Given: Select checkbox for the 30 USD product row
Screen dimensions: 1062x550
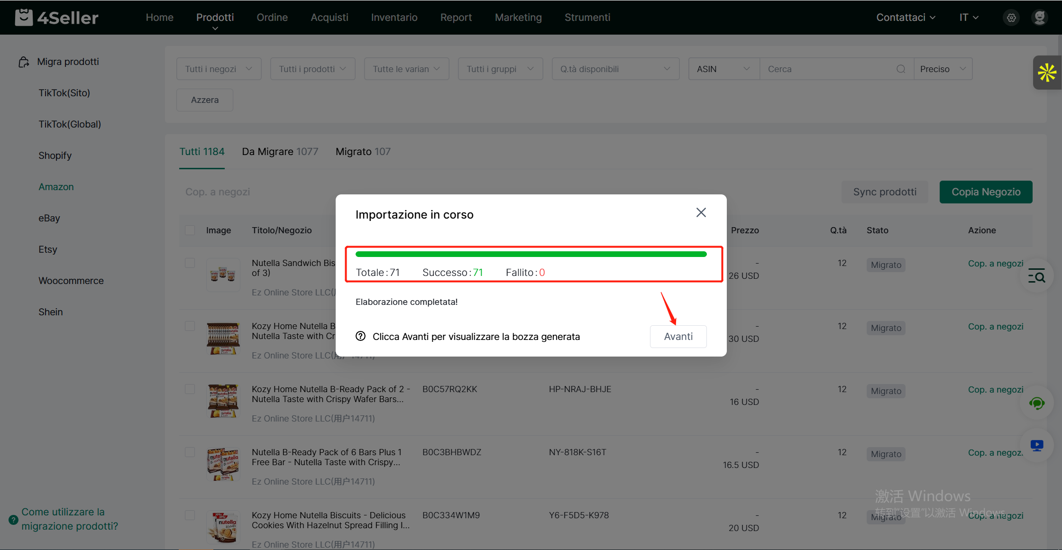Looking at the screenshot, I should pos(190,326).
